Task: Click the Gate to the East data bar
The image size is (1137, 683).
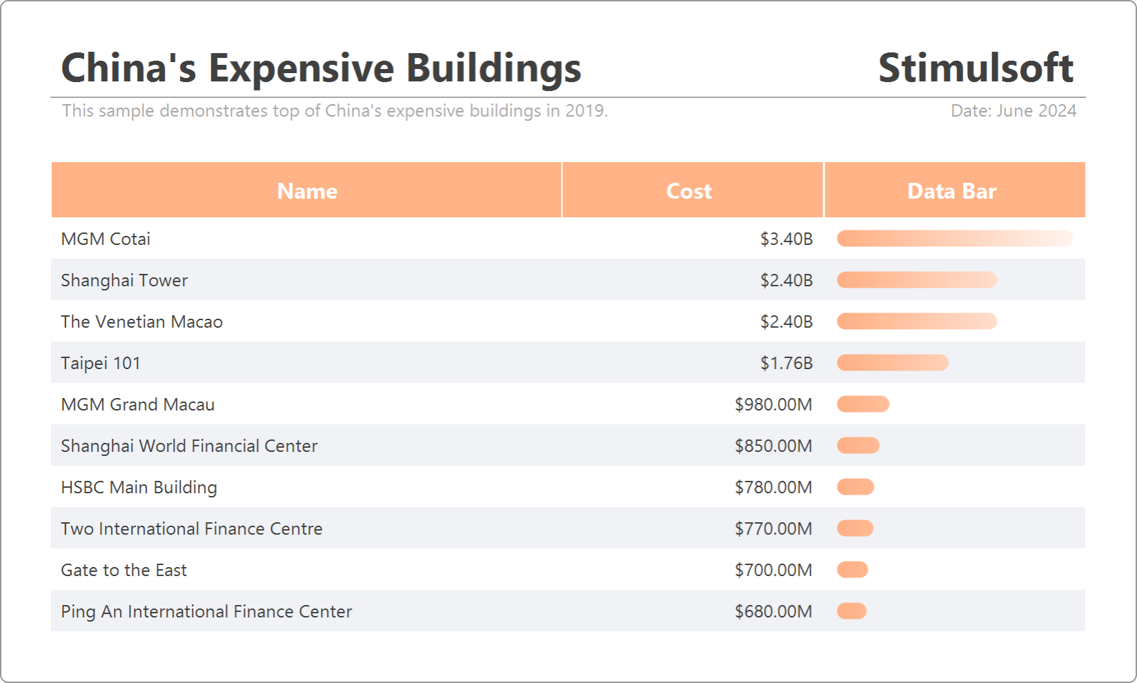Action: click(x=853, y=570)
